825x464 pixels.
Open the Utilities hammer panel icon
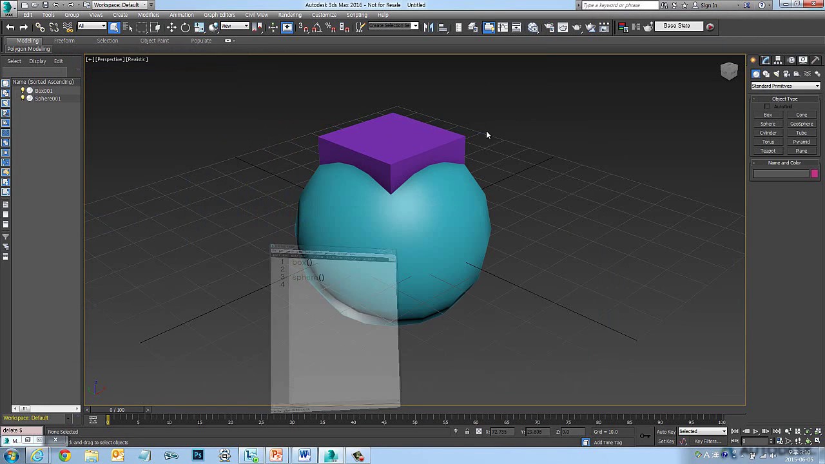pyautogui.click(x=815, y=60)
